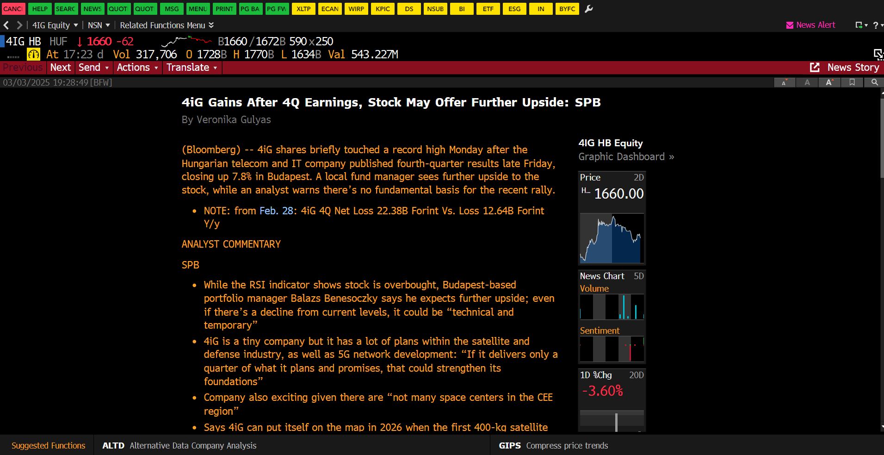Screen dimensions: 884x455
Task: Pop out story using News Story icon
Action: (815, 68)
